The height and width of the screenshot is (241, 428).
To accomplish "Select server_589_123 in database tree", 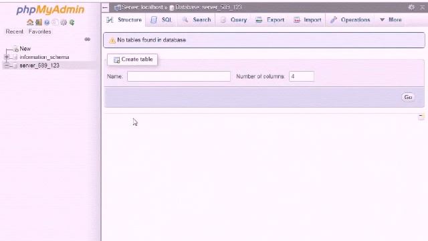I will [x=39, y=66].
